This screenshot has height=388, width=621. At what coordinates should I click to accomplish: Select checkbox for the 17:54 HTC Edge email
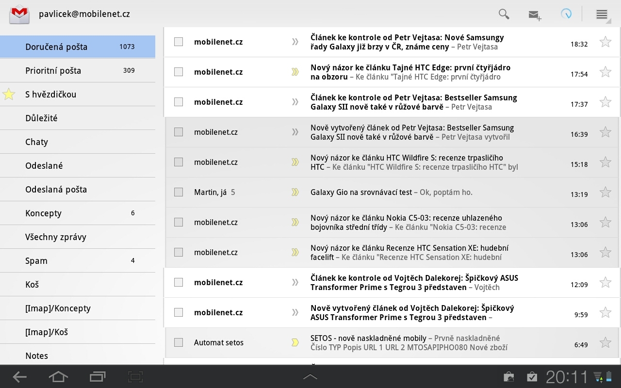pos(179,72)
